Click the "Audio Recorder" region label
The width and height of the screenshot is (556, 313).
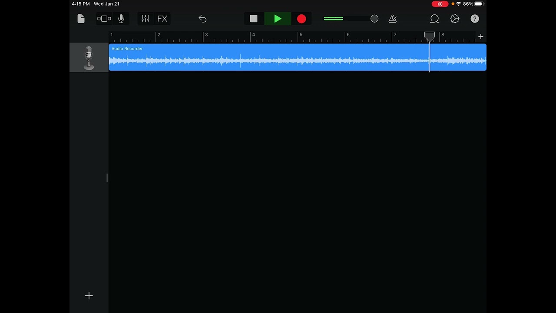(x=127, y=49)
